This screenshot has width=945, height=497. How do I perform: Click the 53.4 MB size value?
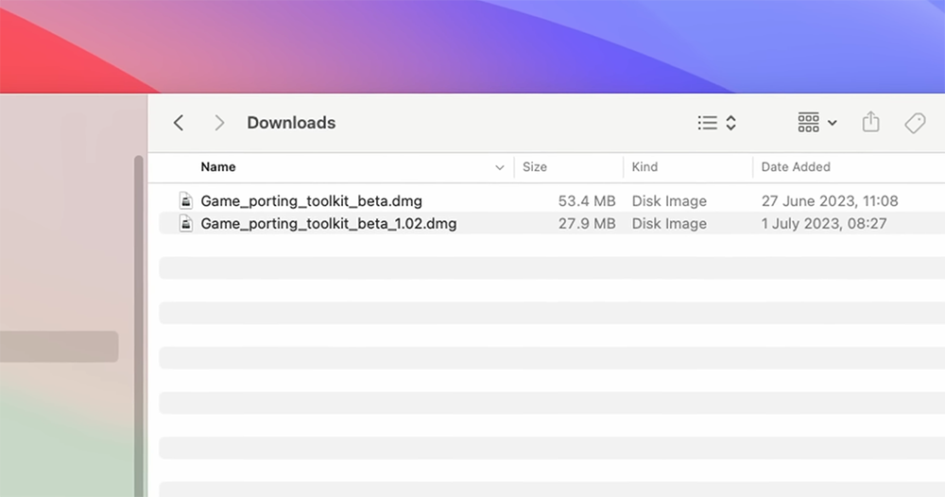tap(587, 200)
